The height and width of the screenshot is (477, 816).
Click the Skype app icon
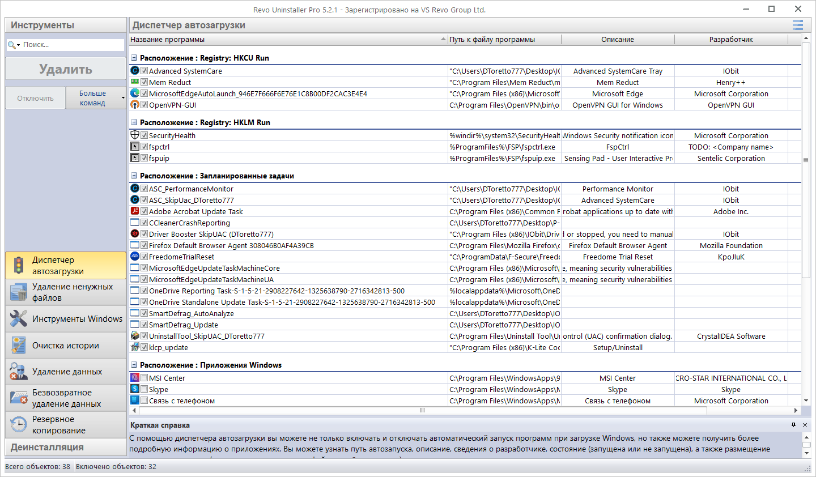(x=135, y=389)
